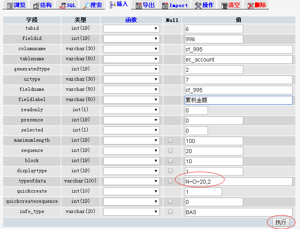
Task: Click the Search (搜索) magnifier icon
Action: coord(87,6)
